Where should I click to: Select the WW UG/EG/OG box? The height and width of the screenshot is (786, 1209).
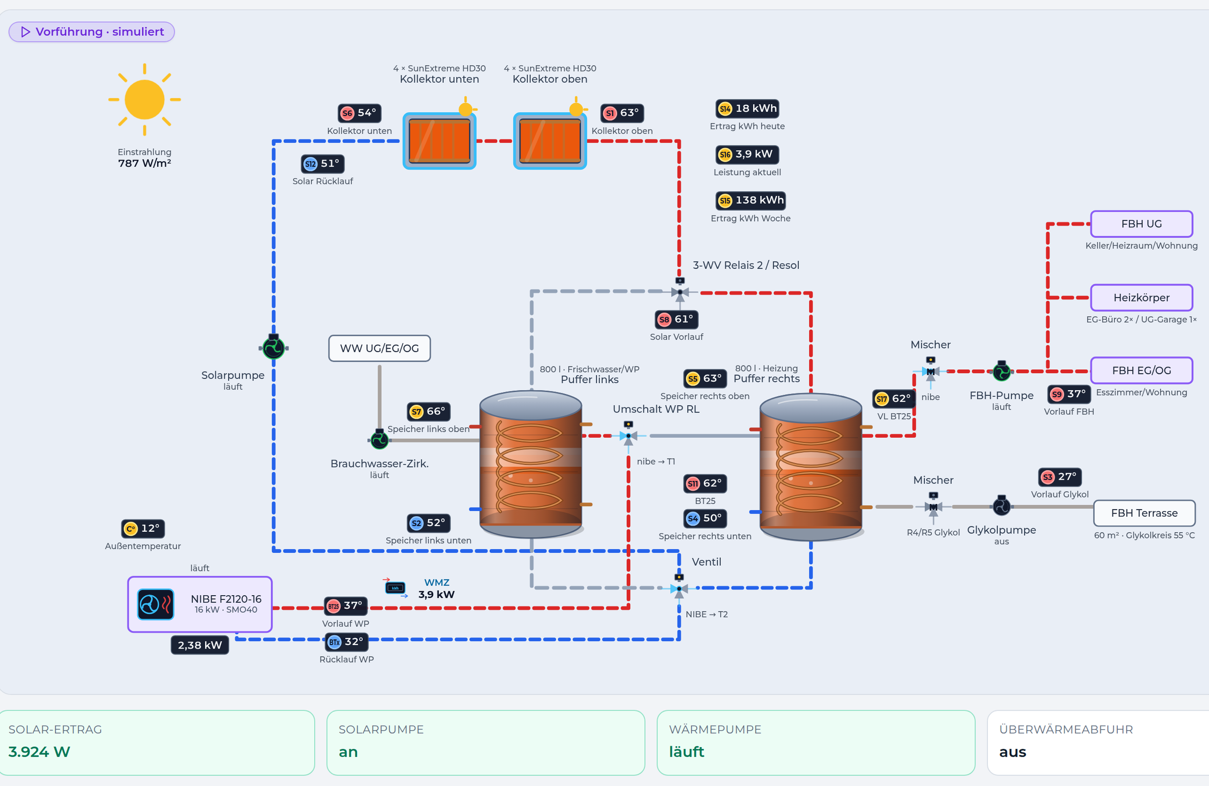379,348
